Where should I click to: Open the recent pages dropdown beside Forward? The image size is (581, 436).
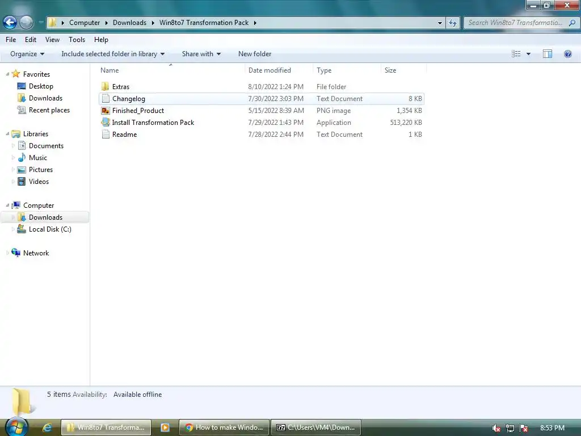(41, 23)
